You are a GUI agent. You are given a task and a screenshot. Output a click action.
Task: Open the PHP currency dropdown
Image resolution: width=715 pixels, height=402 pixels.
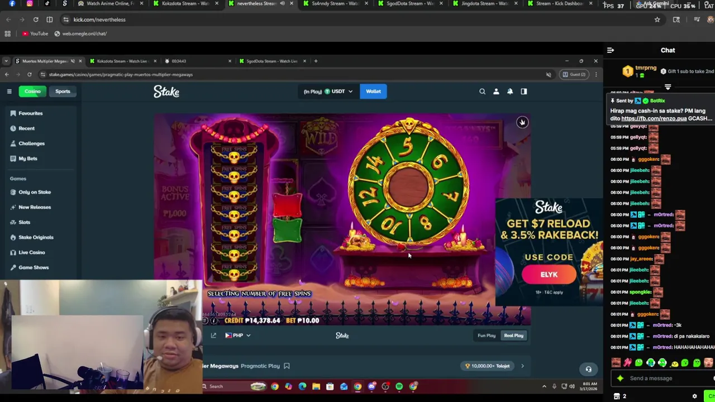point(238,336)
